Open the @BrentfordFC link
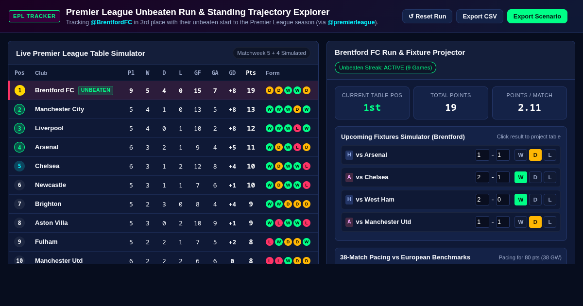The image size is (583, 306). click(111, 22)
